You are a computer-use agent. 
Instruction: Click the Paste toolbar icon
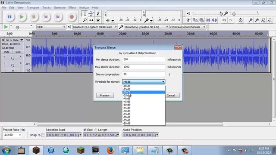point(201,20)
